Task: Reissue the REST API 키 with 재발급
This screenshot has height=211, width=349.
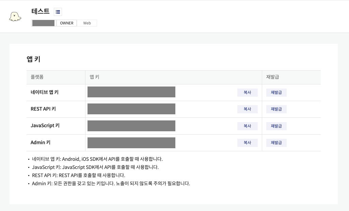Action: pyautogui.click(x=276, y=109)
